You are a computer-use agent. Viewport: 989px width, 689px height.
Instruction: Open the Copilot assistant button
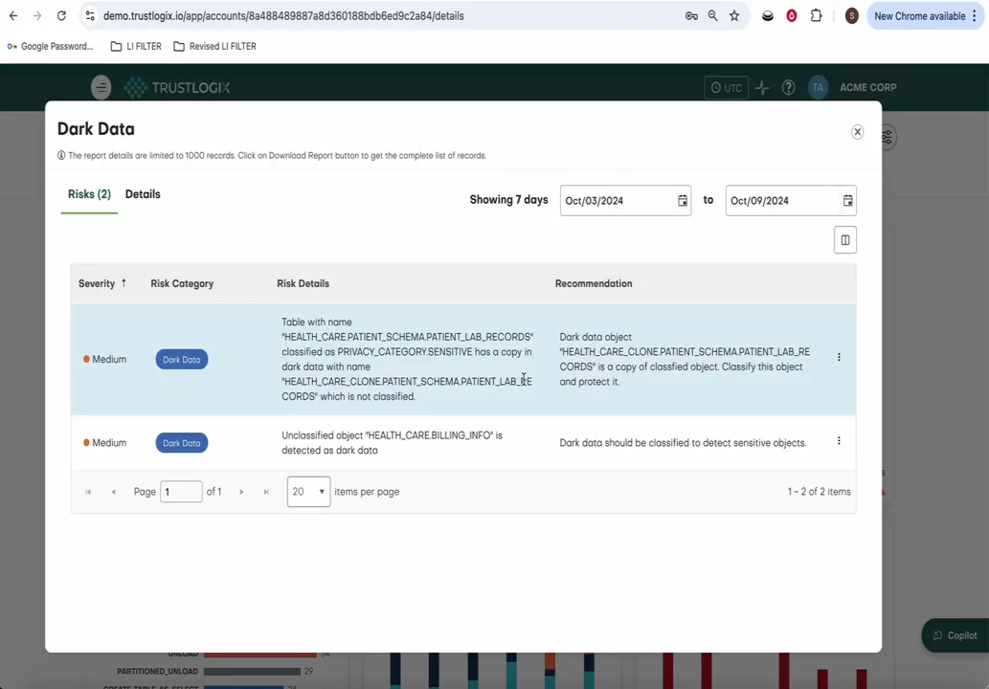[954, 635]
